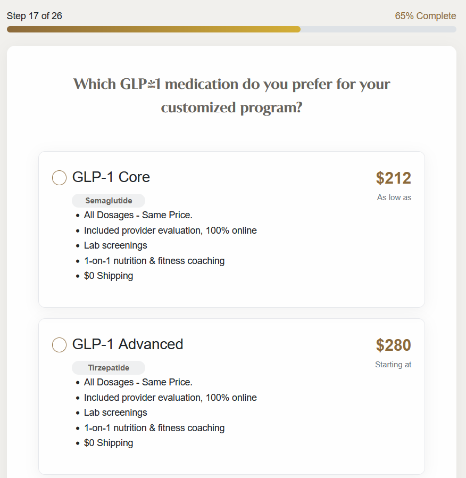Choose the GLP-1 Advanced radio option
Viewport: 466px width, 478px height.
(59, 345)
